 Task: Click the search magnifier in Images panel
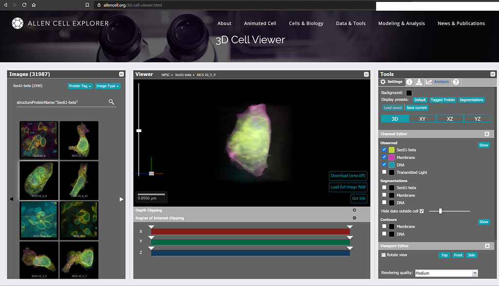[111, 102]
